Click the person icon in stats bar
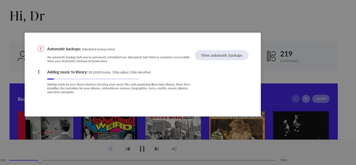 (x=22, y=56)
